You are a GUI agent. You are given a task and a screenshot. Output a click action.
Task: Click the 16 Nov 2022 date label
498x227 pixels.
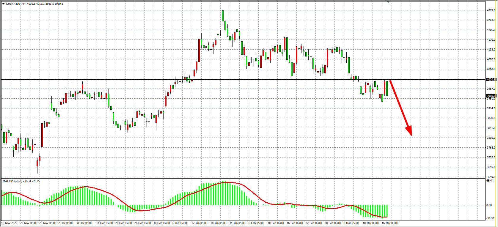click(x=10, y=223)
